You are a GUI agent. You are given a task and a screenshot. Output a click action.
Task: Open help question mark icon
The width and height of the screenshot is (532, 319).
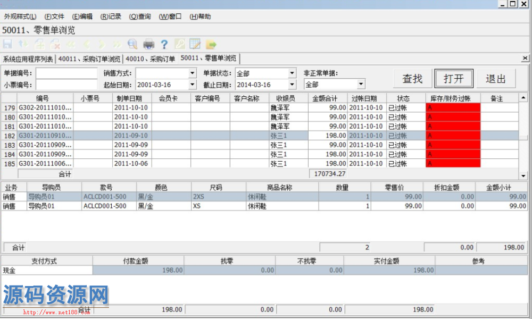click(164, 45)
